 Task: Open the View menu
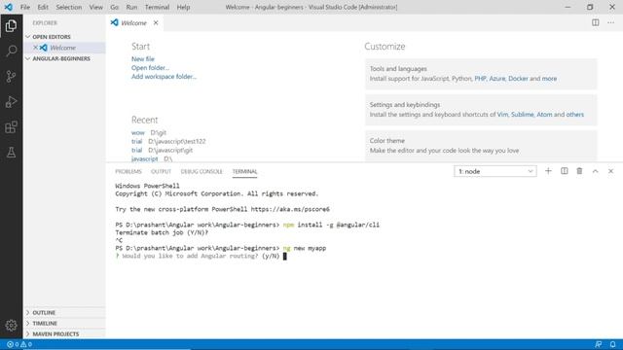(95, 7)
